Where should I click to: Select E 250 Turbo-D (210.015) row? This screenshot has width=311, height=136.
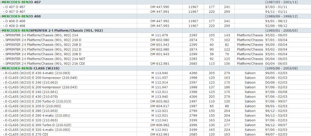tap(155, 101)
